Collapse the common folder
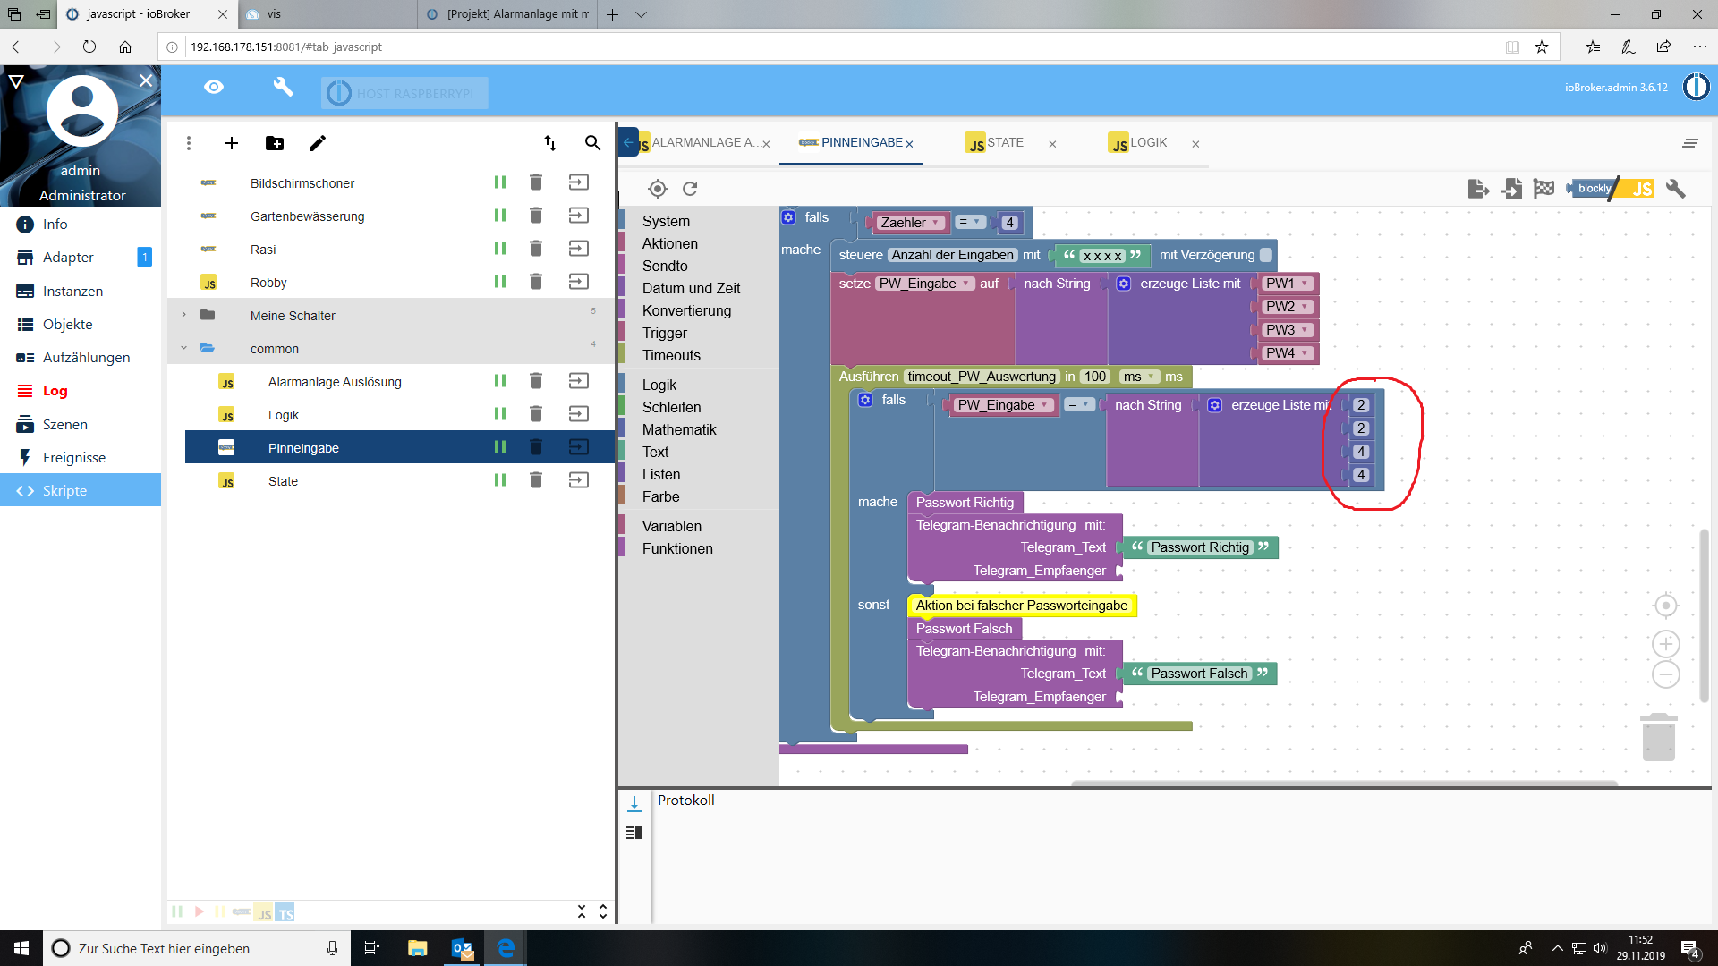1718x966 pixels. [x=184, y=348]
